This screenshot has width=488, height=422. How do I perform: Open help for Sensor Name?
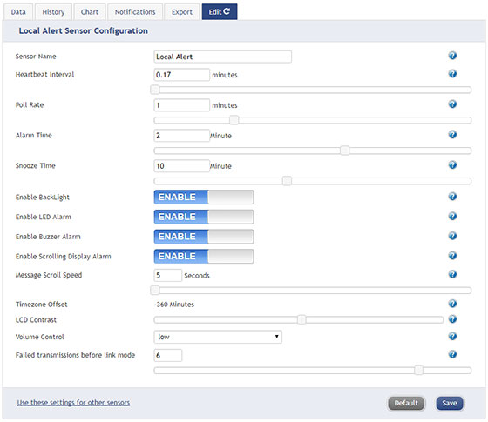452,56
